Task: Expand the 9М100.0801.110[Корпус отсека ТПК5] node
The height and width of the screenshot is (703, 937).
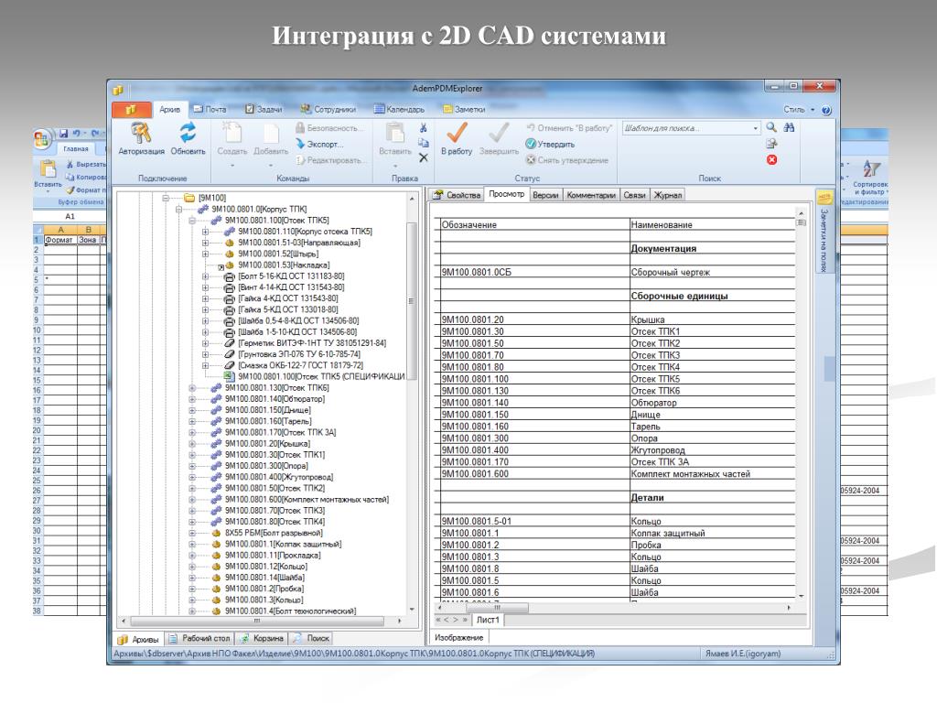Action: [205, 232]
